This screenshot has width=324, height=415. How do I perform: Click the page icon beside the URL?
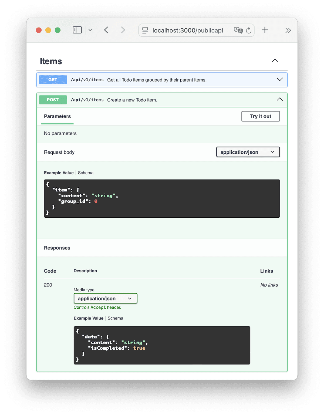click(145, 30)
